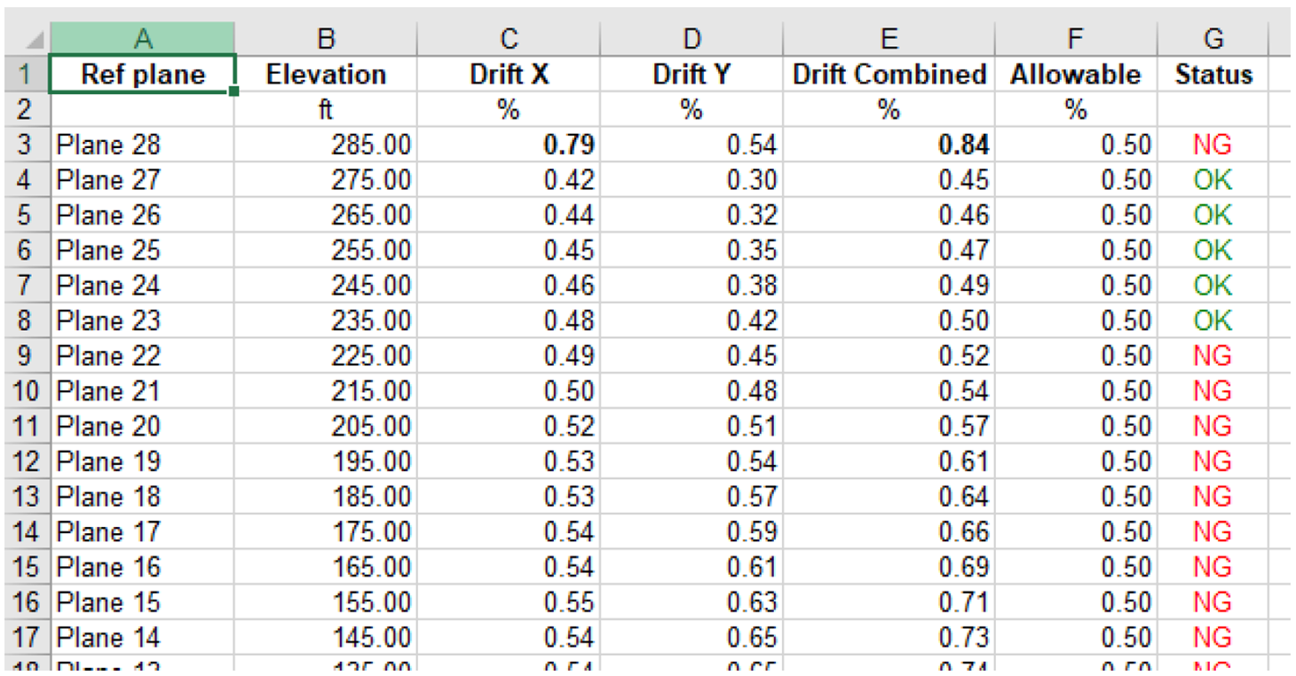Click the 'Plane 28' cell
Viewport: 1296px width, 676px height.
(x=143, y=145)
